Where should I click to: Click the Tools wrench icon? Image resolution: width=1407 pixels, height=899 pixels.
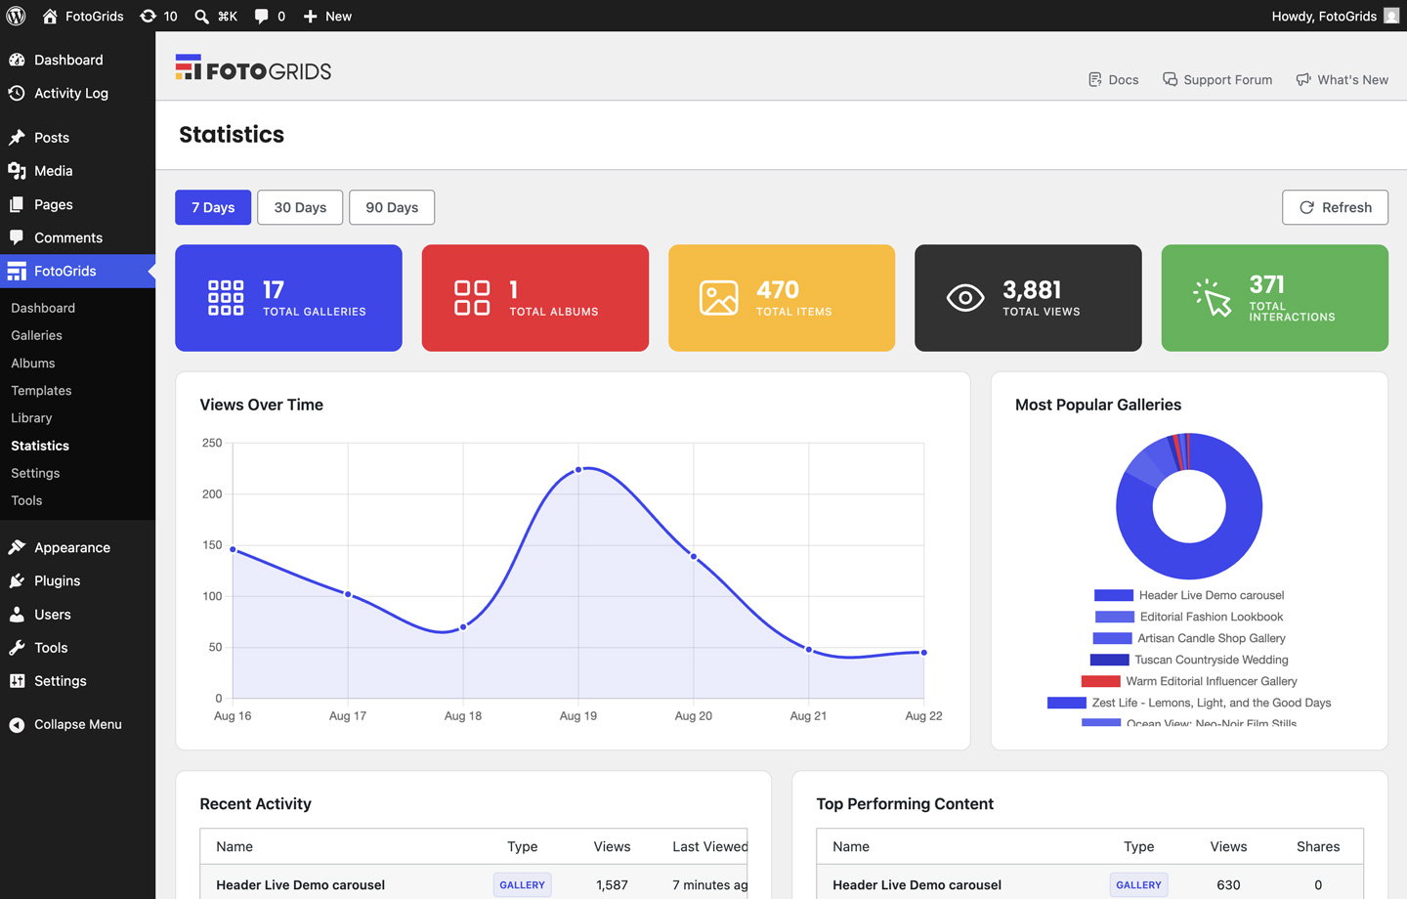coord(17,648)
